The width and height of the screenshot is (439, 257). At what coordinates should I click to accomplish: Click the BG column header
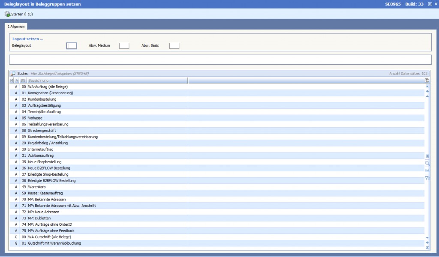(x=23, y=81)
